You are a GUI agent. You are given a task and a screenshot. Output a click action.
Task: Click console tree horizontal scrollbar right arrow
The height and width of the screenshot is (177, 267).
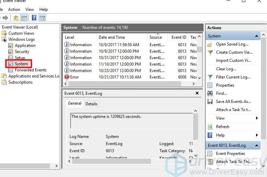[x=57, y=166]
